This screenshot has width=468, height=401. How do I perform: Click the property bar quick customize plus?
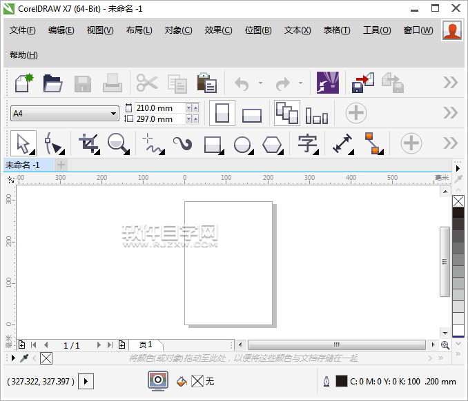pyautogui.click(x=356, y=113)
